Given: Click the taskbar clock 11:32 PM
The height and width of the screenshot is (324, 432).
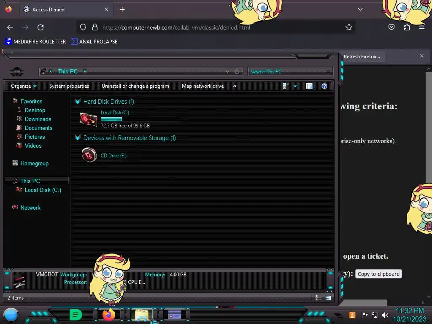Looking at the screenshot, I should point(410,311).
